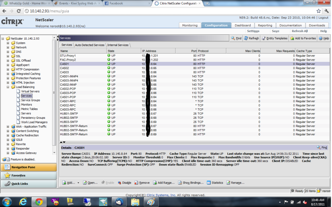
Task: Show Bindings for selected service
Action: 191,183
